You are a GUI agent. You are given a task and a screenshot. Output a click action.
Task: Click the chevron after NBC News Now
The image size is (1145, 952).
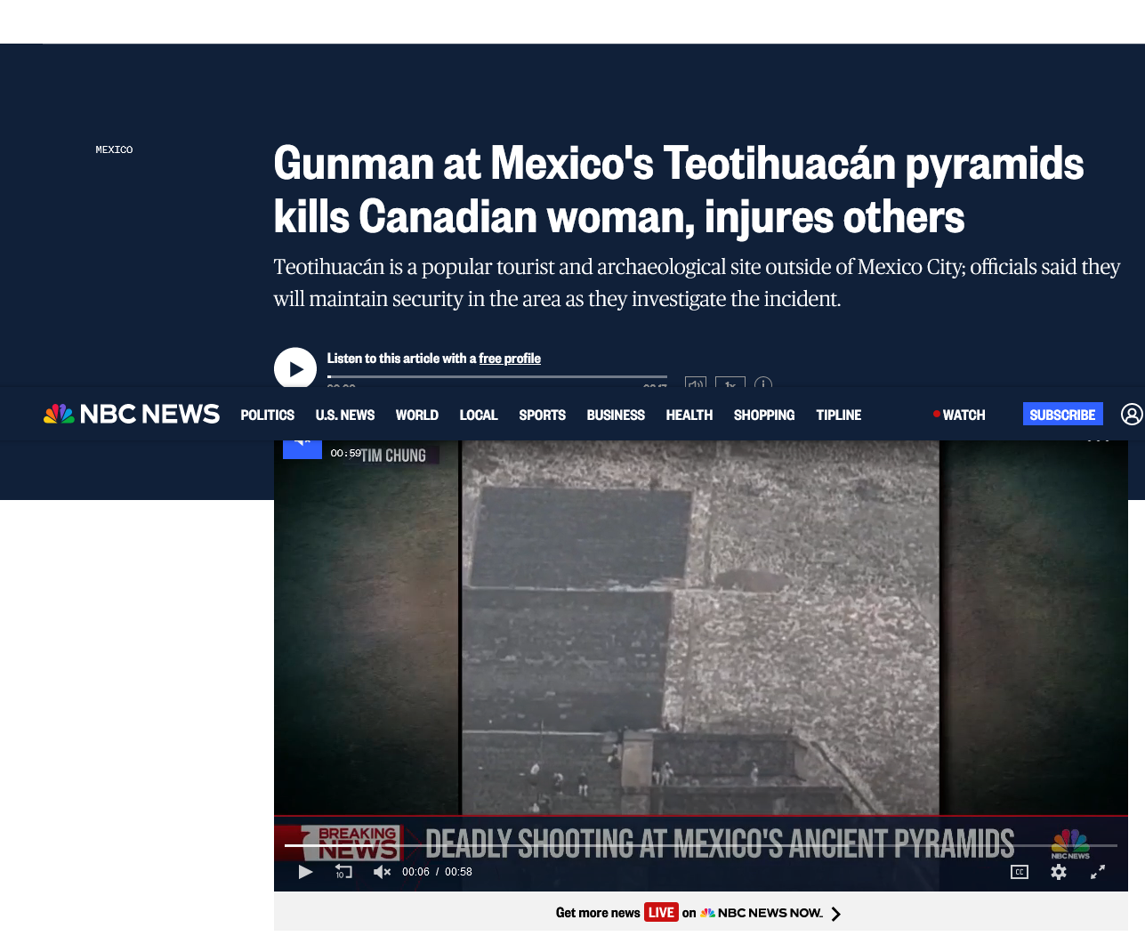pos(835,914)
